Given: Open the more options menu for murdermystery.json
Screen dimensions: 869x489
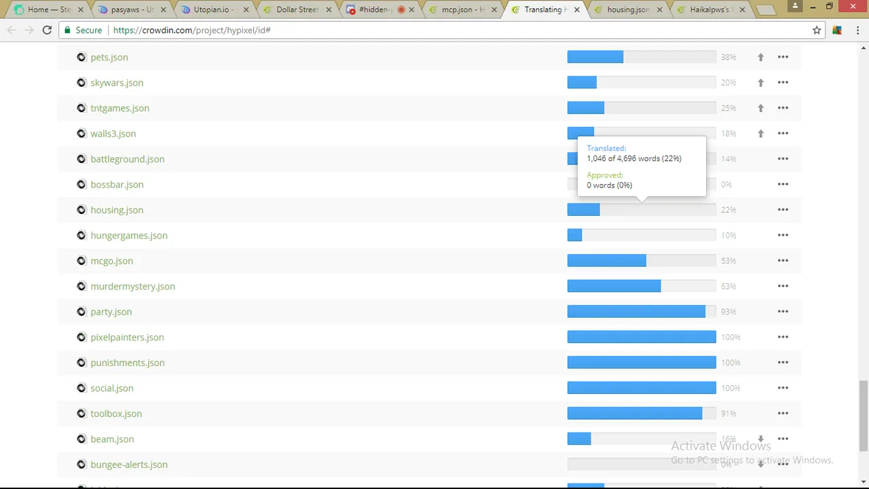Looking at the screenshot, I should tap(783, 287).
